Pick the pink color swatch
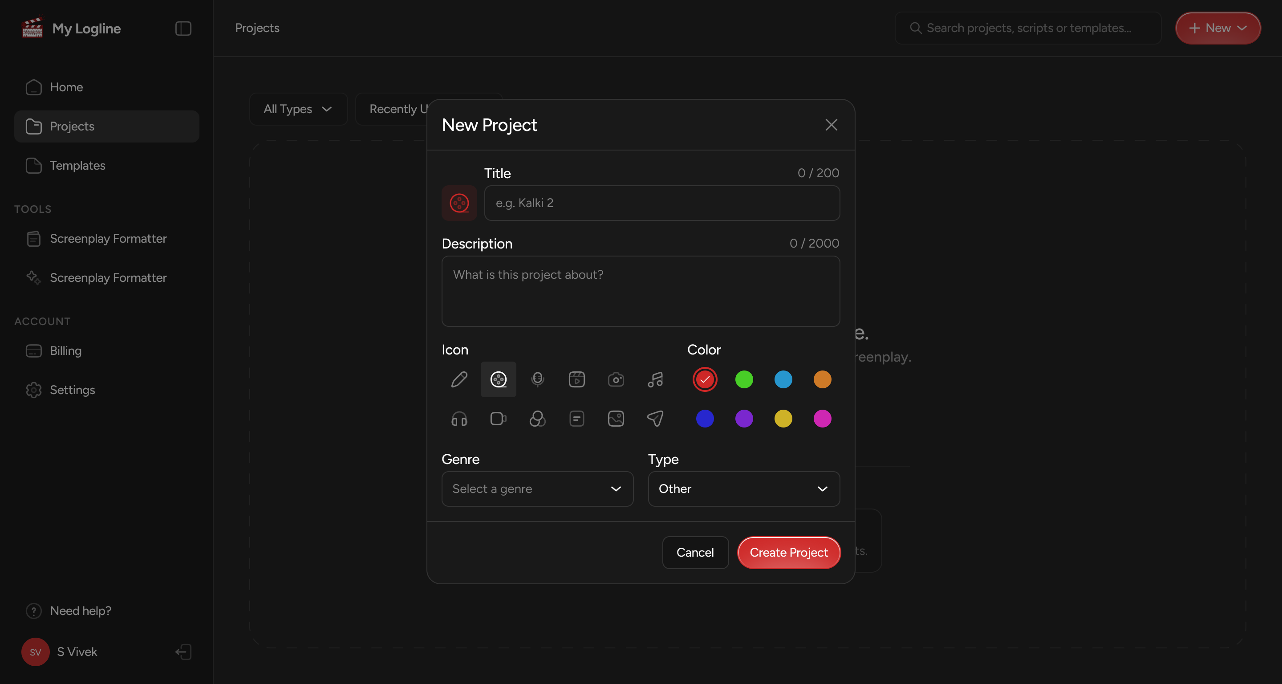Screen dimensions: 1282x684 (x=822, y=419)
